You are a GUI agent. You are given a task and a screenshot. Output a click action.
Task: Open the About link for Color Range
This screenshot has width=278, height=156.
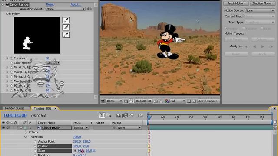click(x=76, y=4)
